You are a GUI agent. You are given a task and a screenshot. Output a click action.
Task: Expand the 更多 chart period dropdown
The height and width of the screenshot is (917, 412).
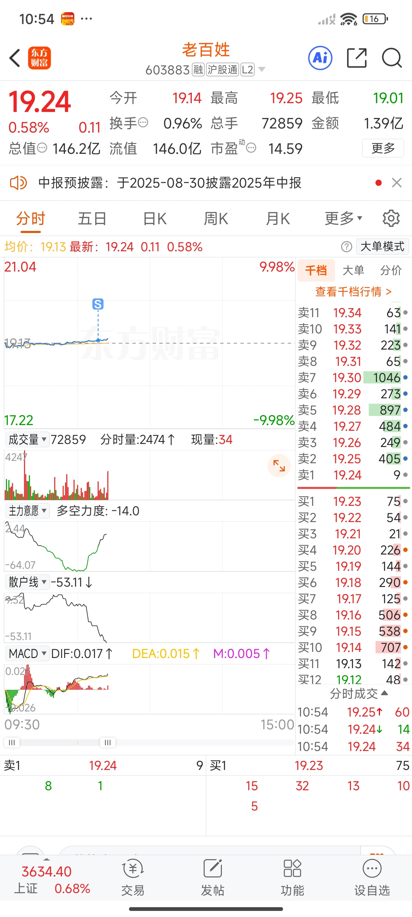click(x=343, y=218)
